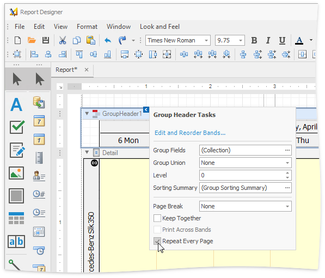This screenshot has width=325, height=278.
Task: Select the Picture Box tool
Action: [16, 173]
